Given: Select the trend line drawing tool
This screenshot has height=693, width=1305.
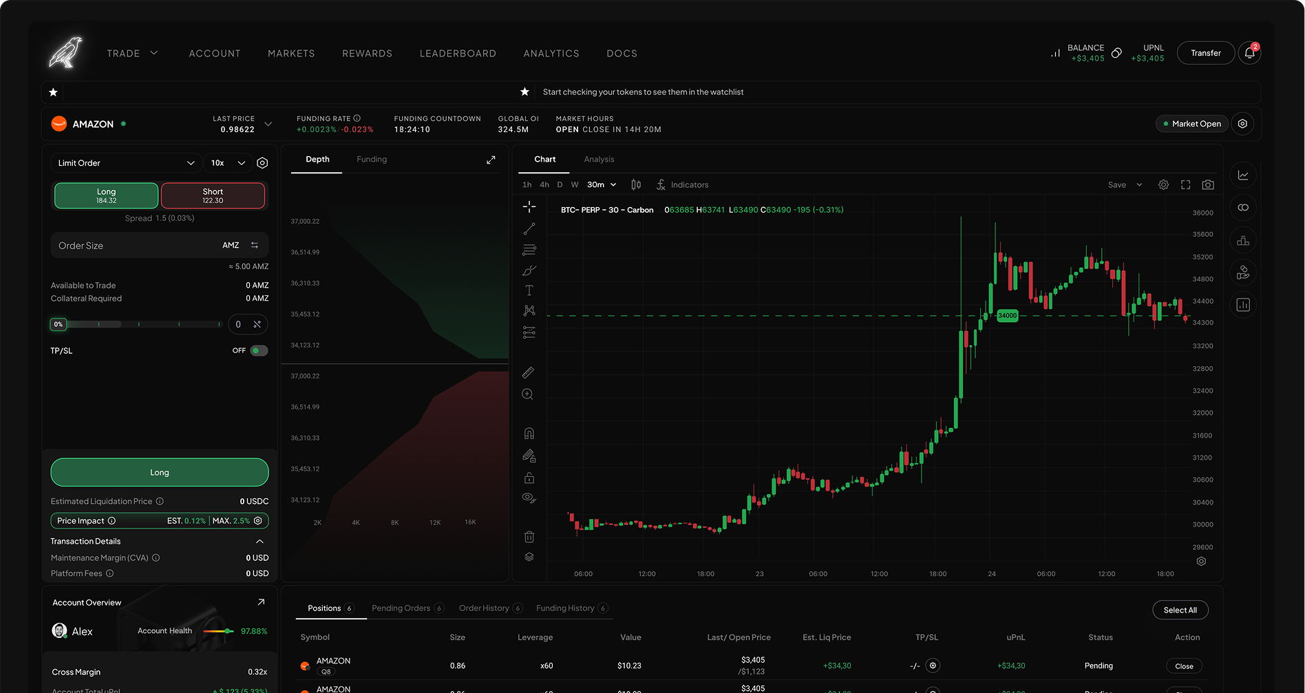Looking at the screenshot, I should click(529, 228).
